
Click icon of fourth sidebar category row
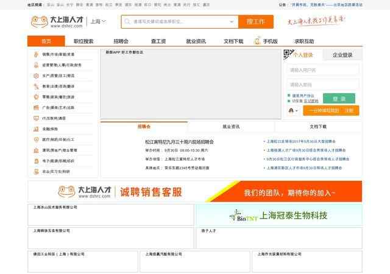(37, 86)
